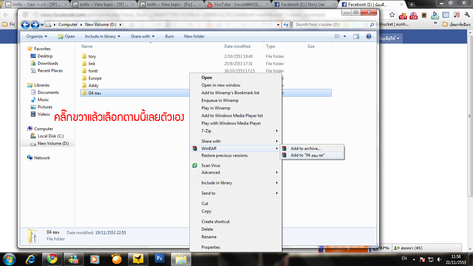Open the Include in library toolbar dropdown

pos(102,36)
